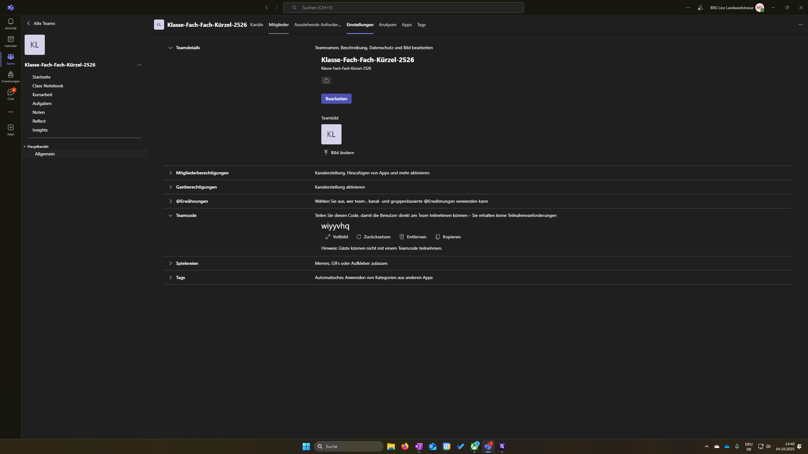The height and width of the screenshot is (454, 808).
Task: Click the Bearbeiten button
Action: 336,99
